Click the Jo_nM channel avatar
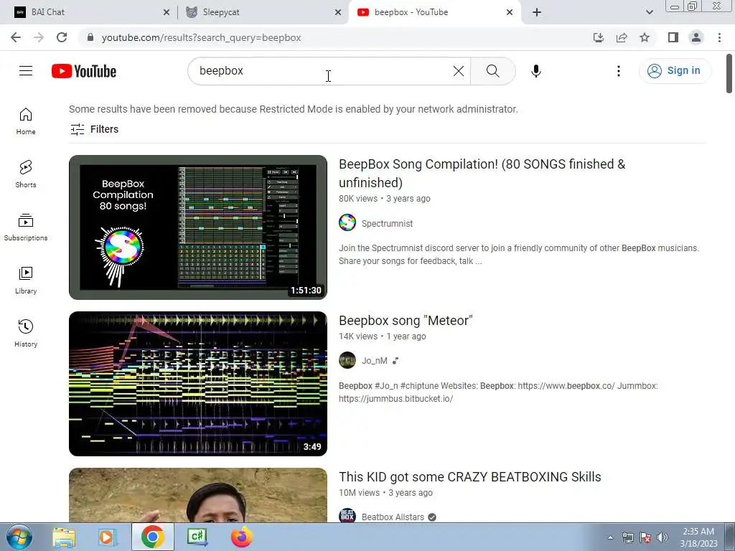Viewport: 735px width, 551px height. point(347,360)
